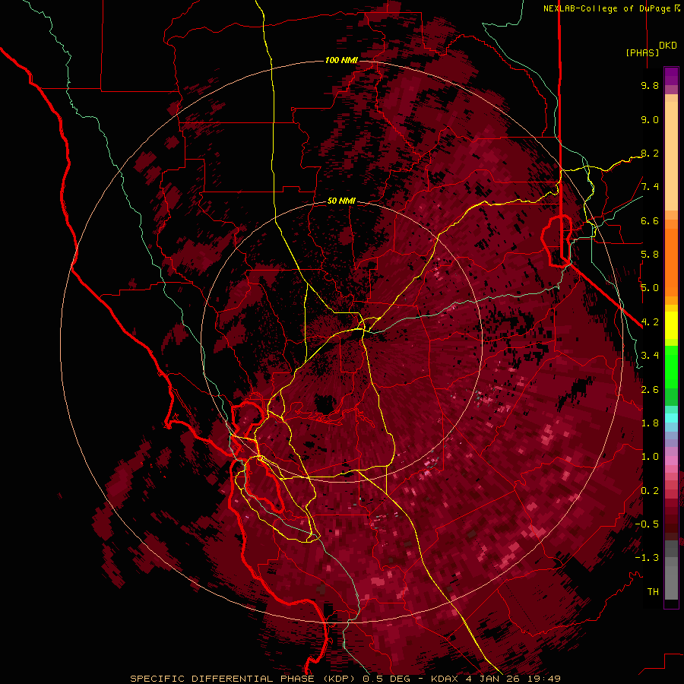Click the 8.2 legend value
Screen dimensions: 684x684
pos(650,153)
